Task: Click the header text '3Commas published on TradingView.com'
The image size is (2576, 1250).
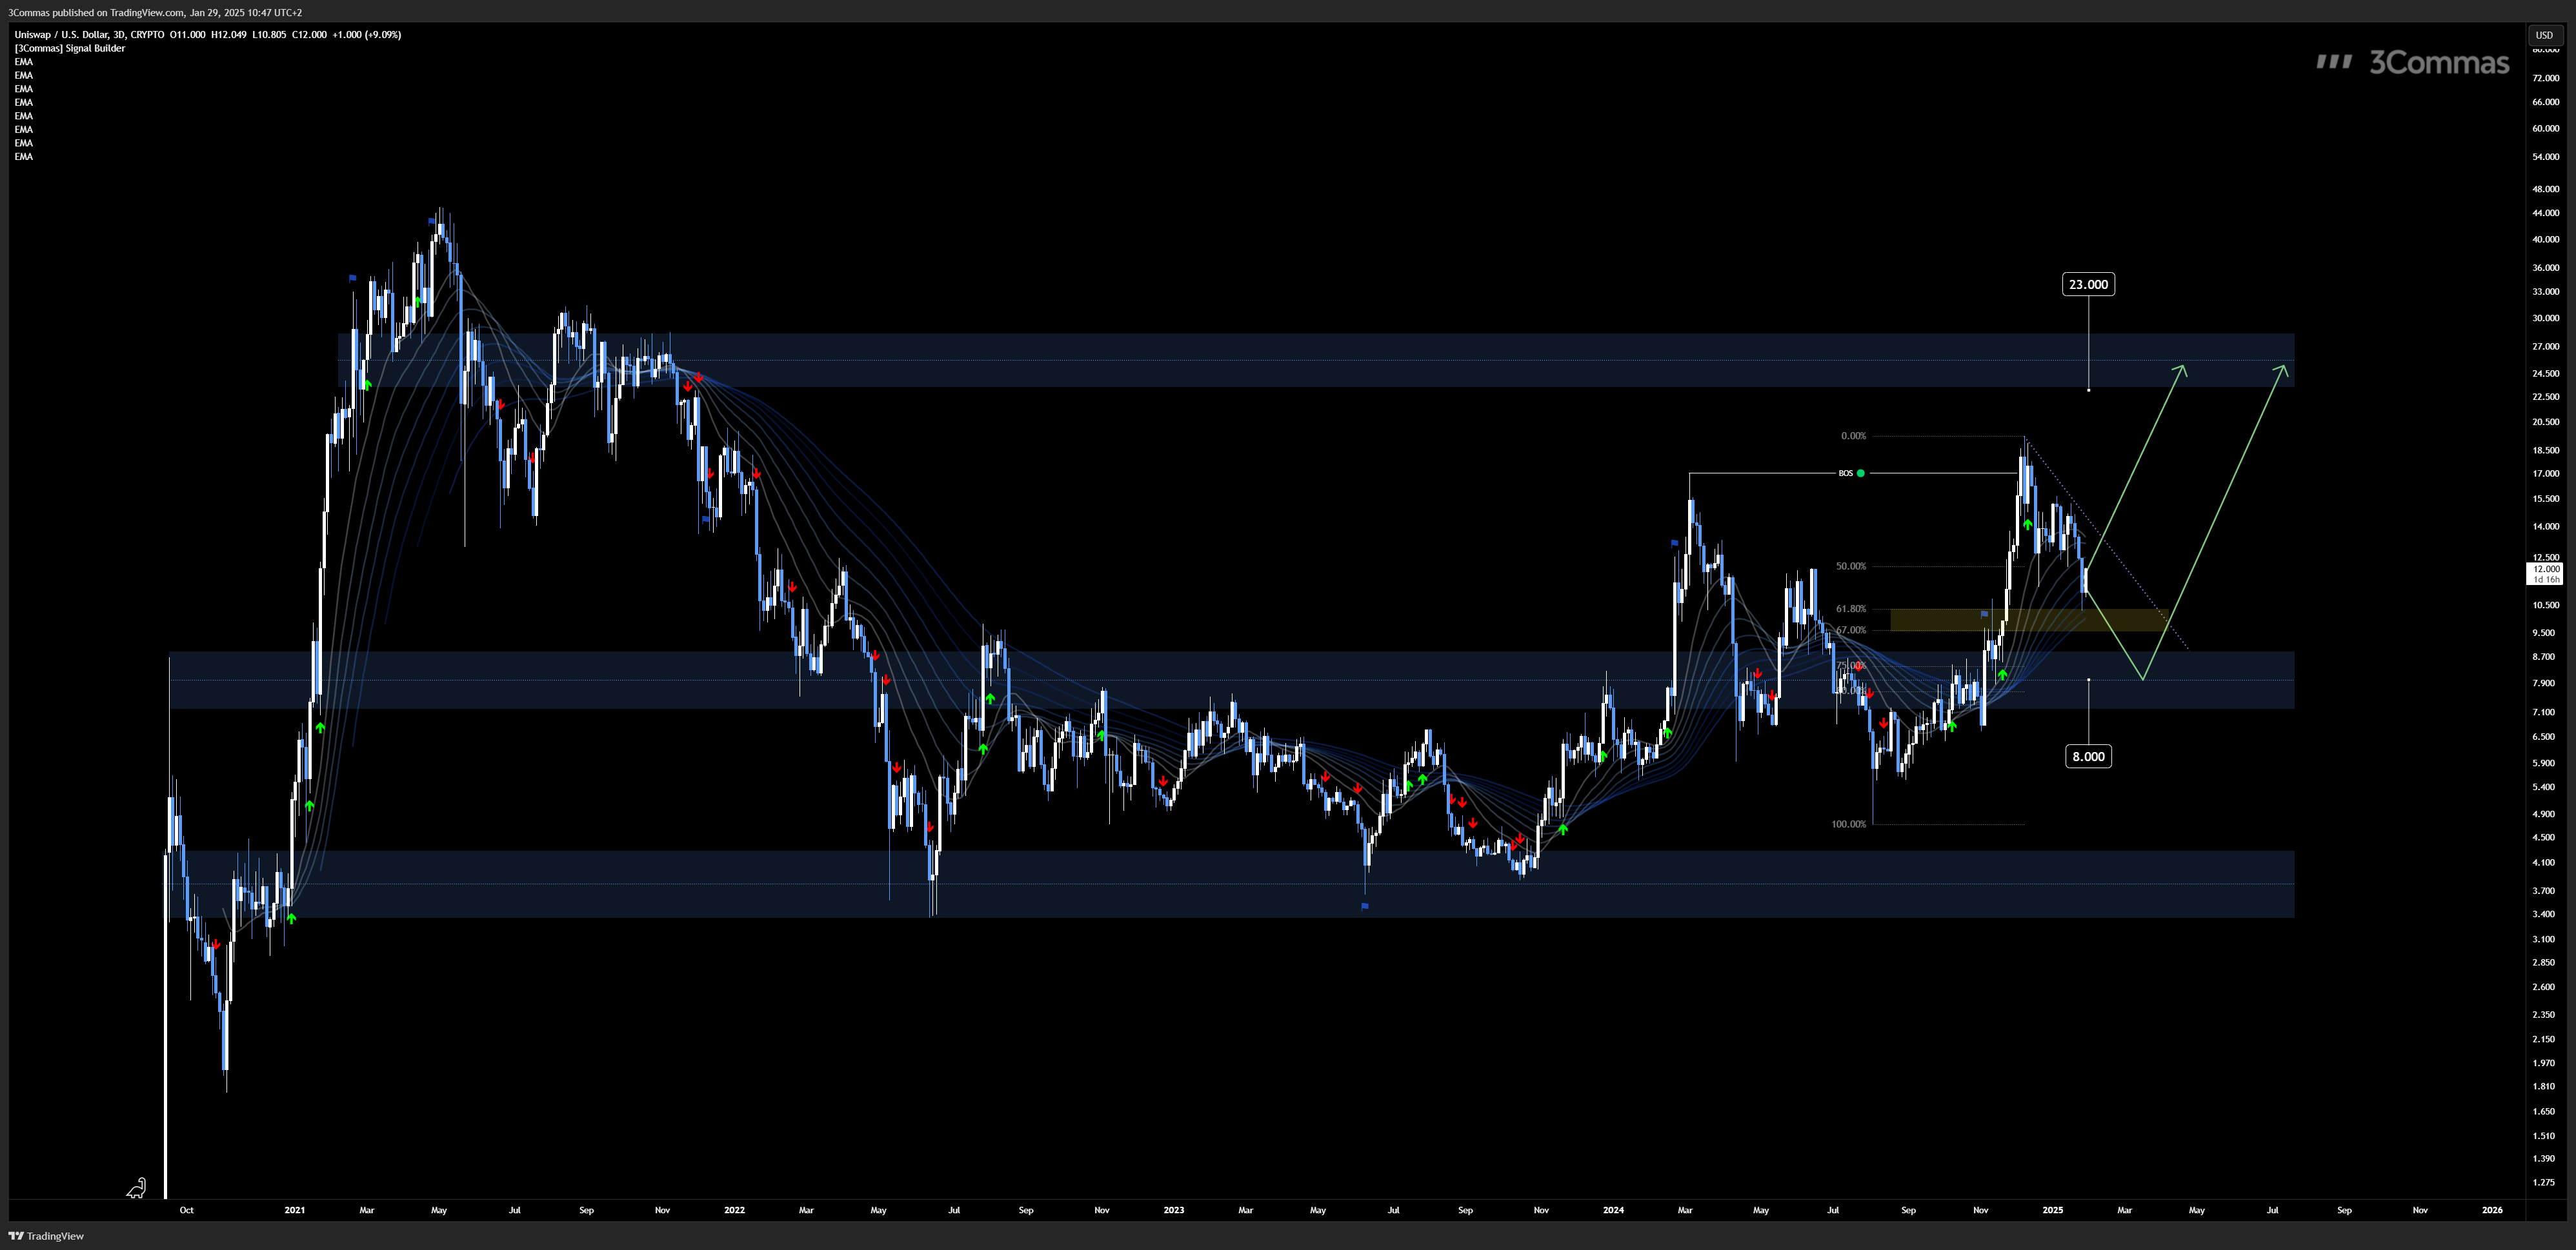Action: (x=96, y=12)
